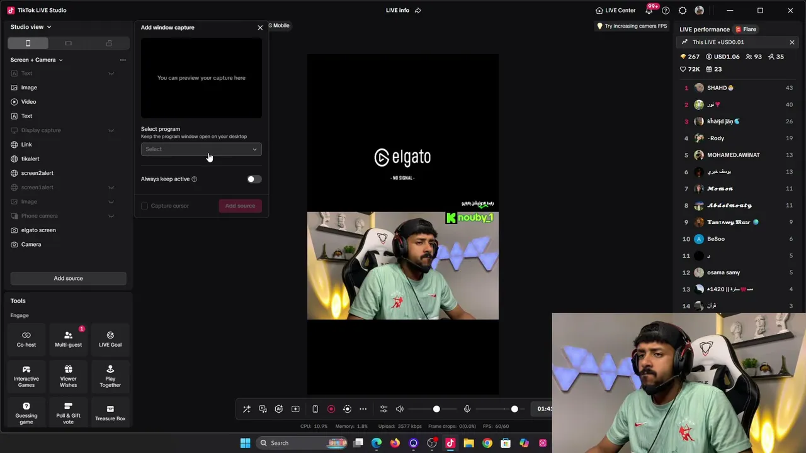Viewport: 806px width, 453px height.
Task: Open the Treasure Box tool
Action: click(110, 413)
